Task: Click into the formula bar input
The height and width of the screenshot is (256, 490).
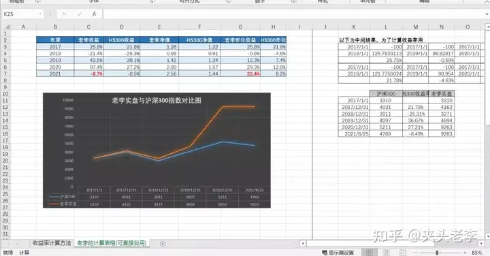Action: 294,14
